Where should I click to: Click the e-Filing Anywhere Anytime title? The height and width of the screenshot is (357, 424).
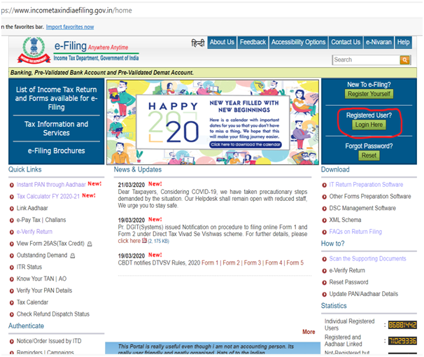91,46
